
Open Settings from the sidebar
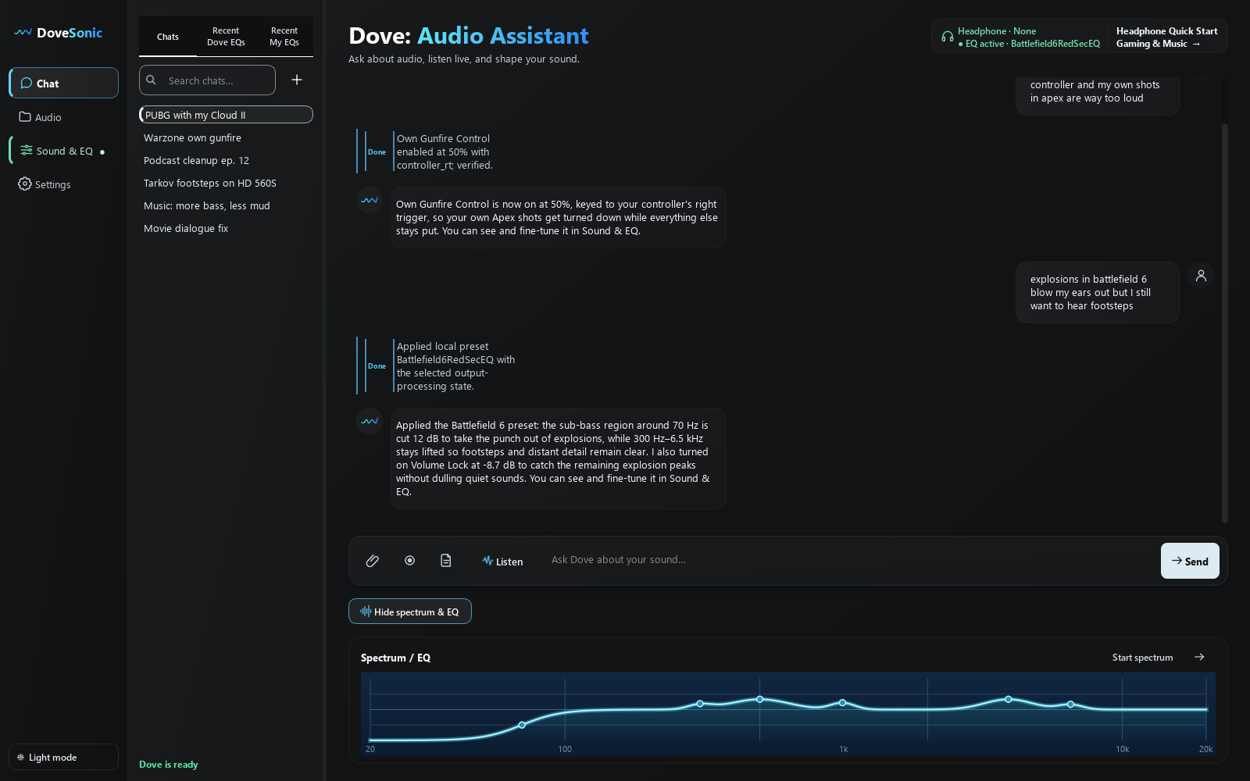click(x=64, y=184)
